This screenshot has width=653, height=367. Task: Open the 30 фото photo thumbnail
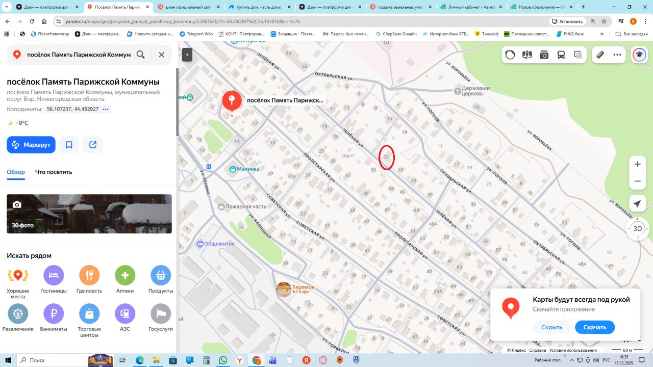click(89, 214)
